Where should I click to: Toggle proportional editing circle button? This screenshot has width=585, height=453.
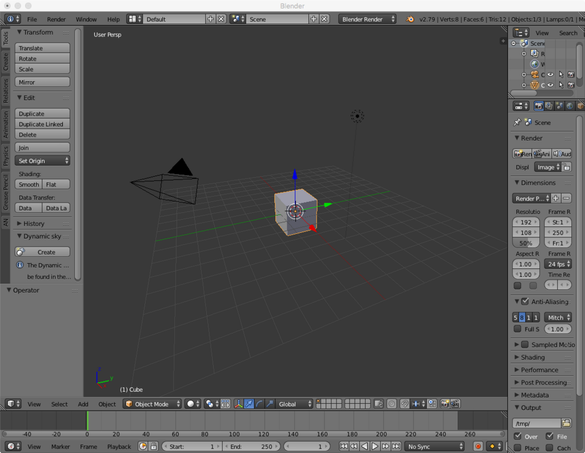(391, 404)
